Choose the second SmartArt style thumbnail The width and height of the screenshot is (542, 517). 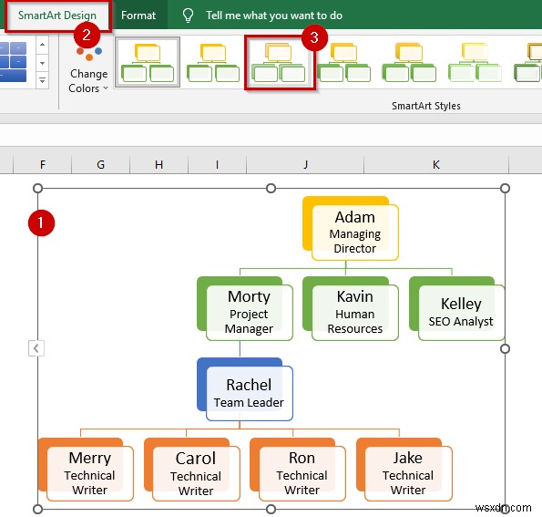(x=213, y=62)
